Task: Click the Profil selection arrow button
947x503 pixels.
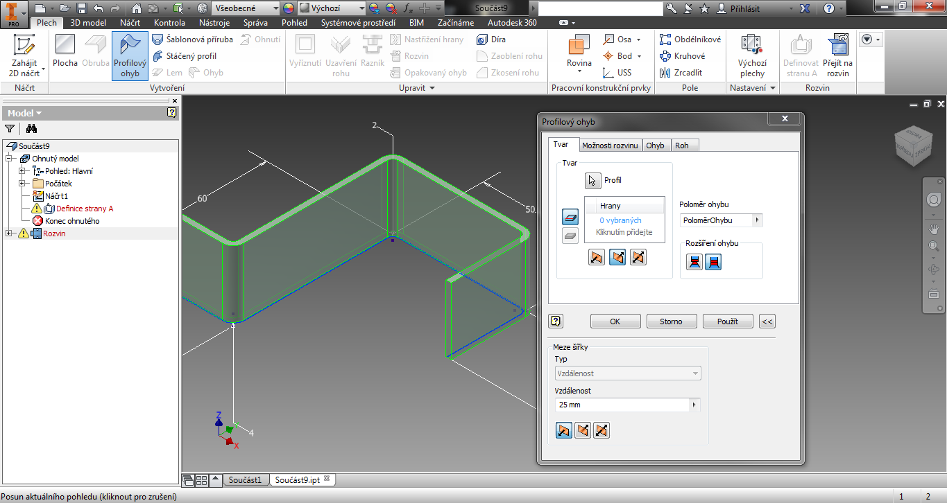Action: coord(592,180)
